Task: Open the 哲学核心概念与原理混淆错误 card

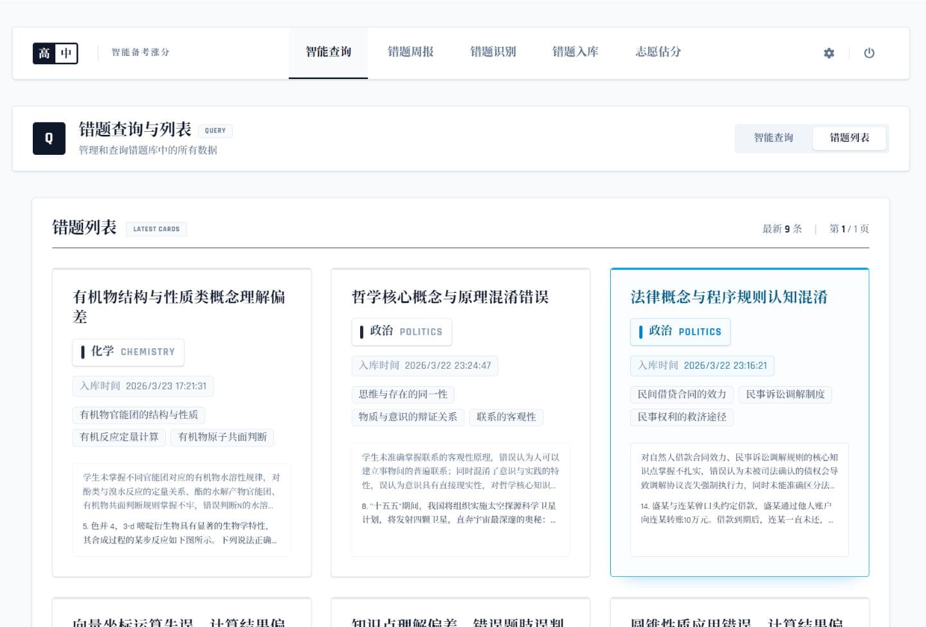Action: [x=449, y=297]
